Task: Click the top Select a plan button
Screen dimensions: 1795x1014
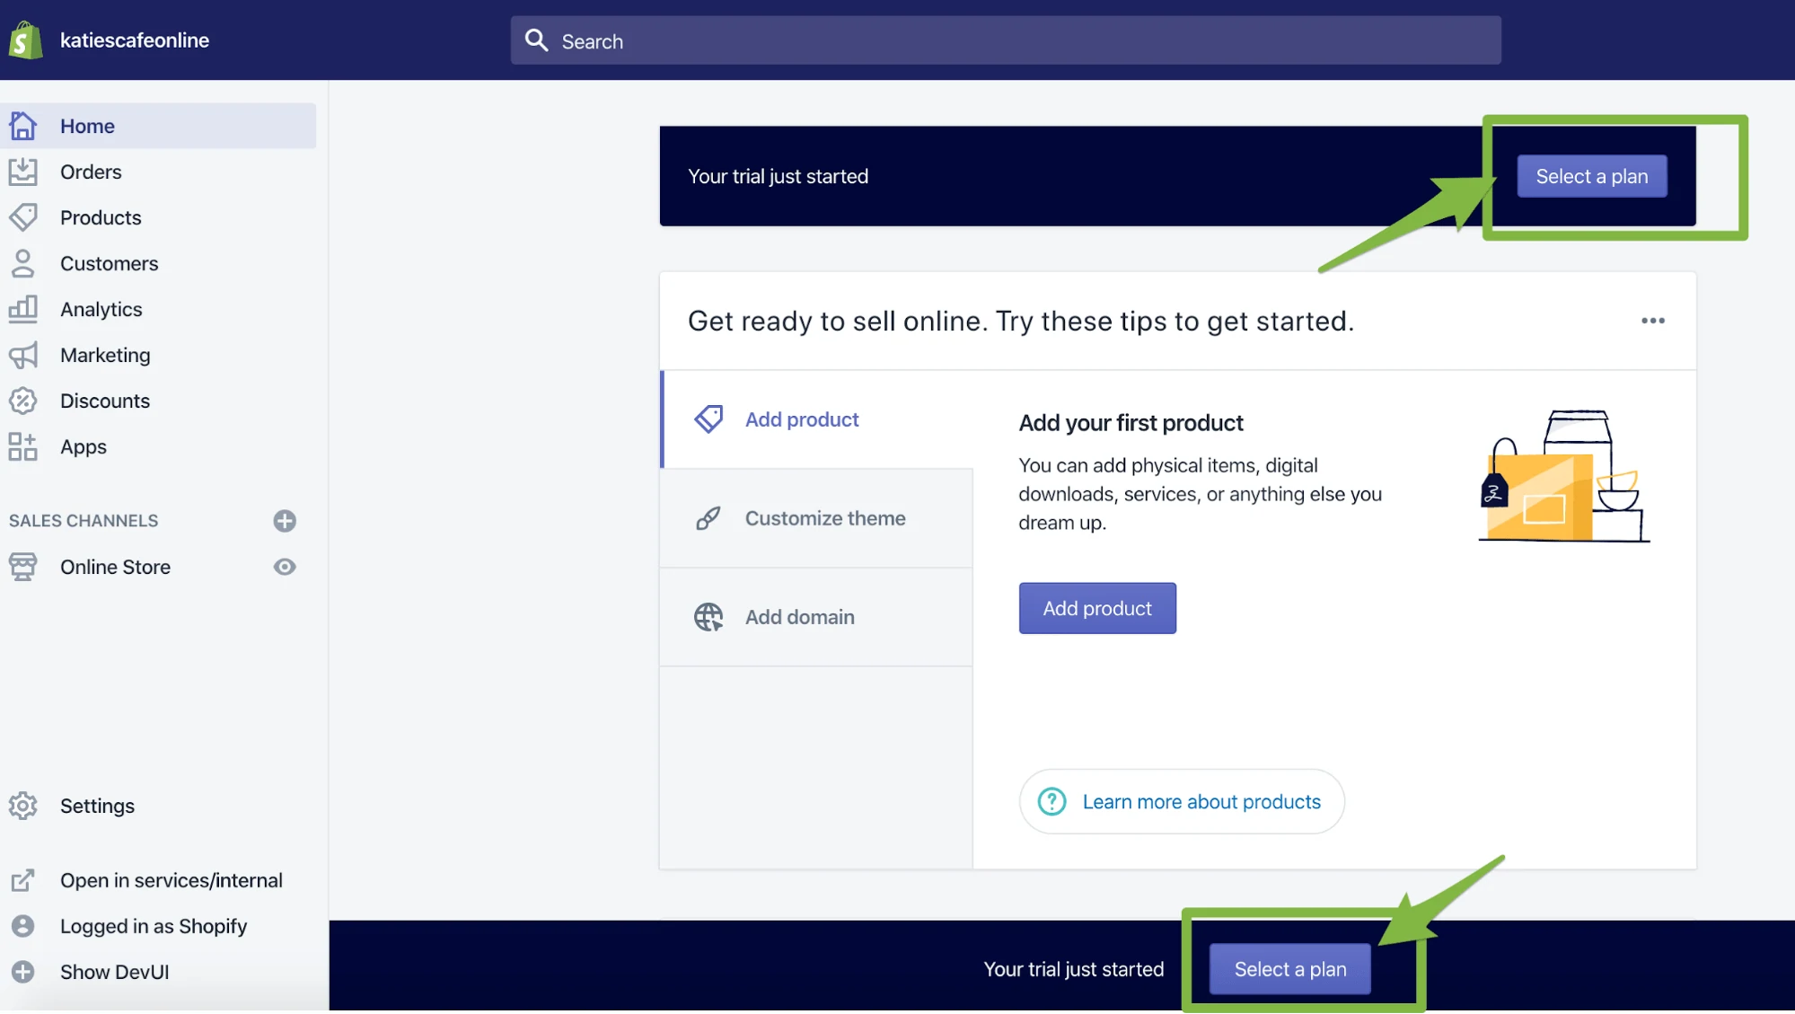Action: (1591, 175)
